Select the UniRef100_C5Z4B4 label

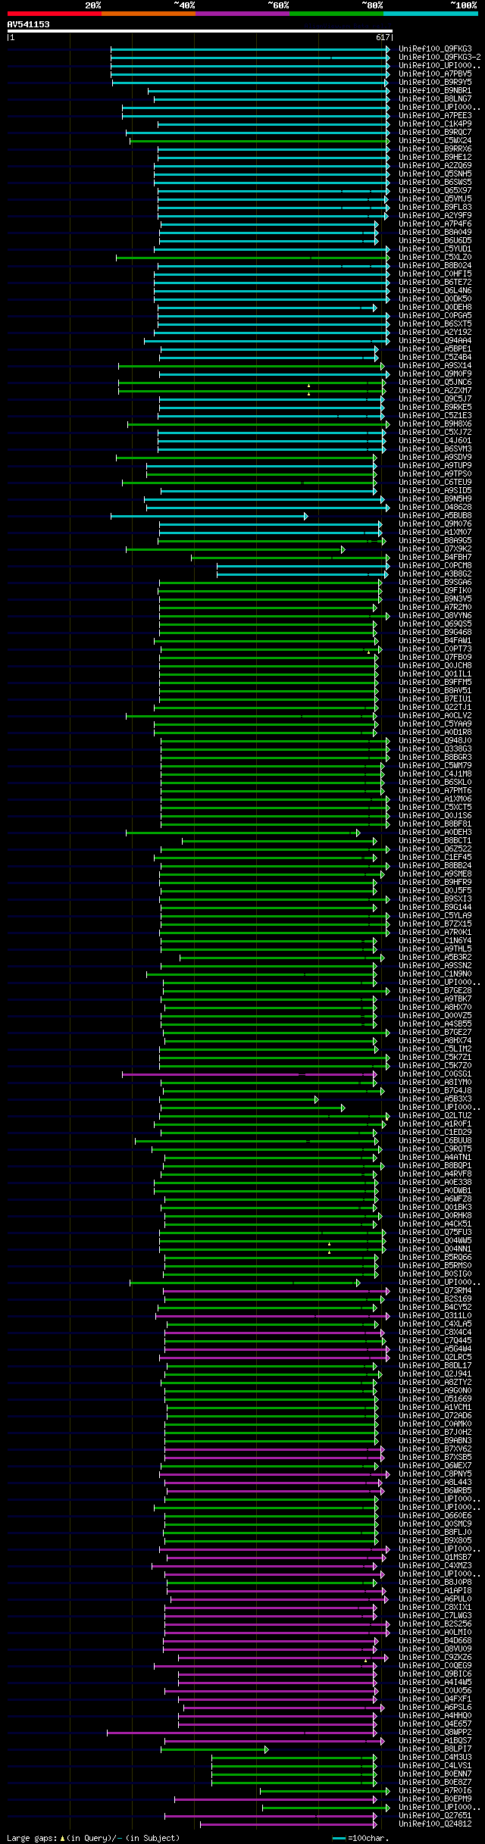[435, 358]
